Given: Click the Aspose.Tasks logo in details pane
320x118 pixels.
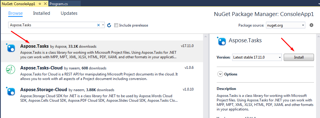Looking at the screenshot, I should pyautogui.click(x=221, y=41).
